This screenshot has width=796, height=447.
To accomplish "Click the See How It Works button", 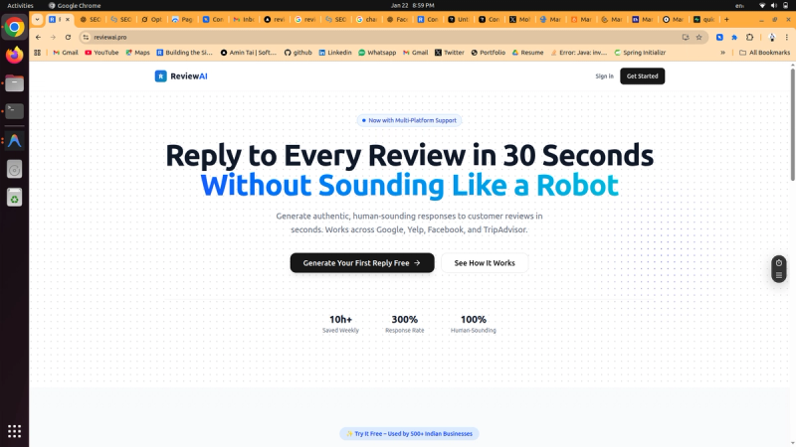I will (x=485, y=263).
